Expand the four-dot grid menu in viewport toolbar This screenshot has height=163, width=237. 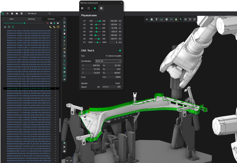tap(194, 19)
